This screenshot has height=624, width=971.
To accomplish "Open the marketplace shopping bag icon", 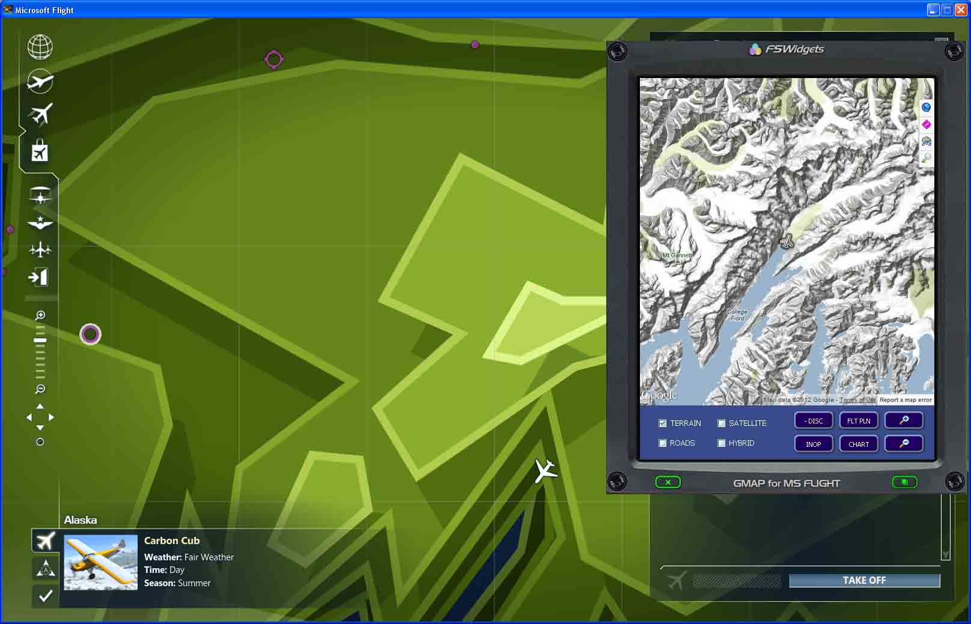I will 40,151.
